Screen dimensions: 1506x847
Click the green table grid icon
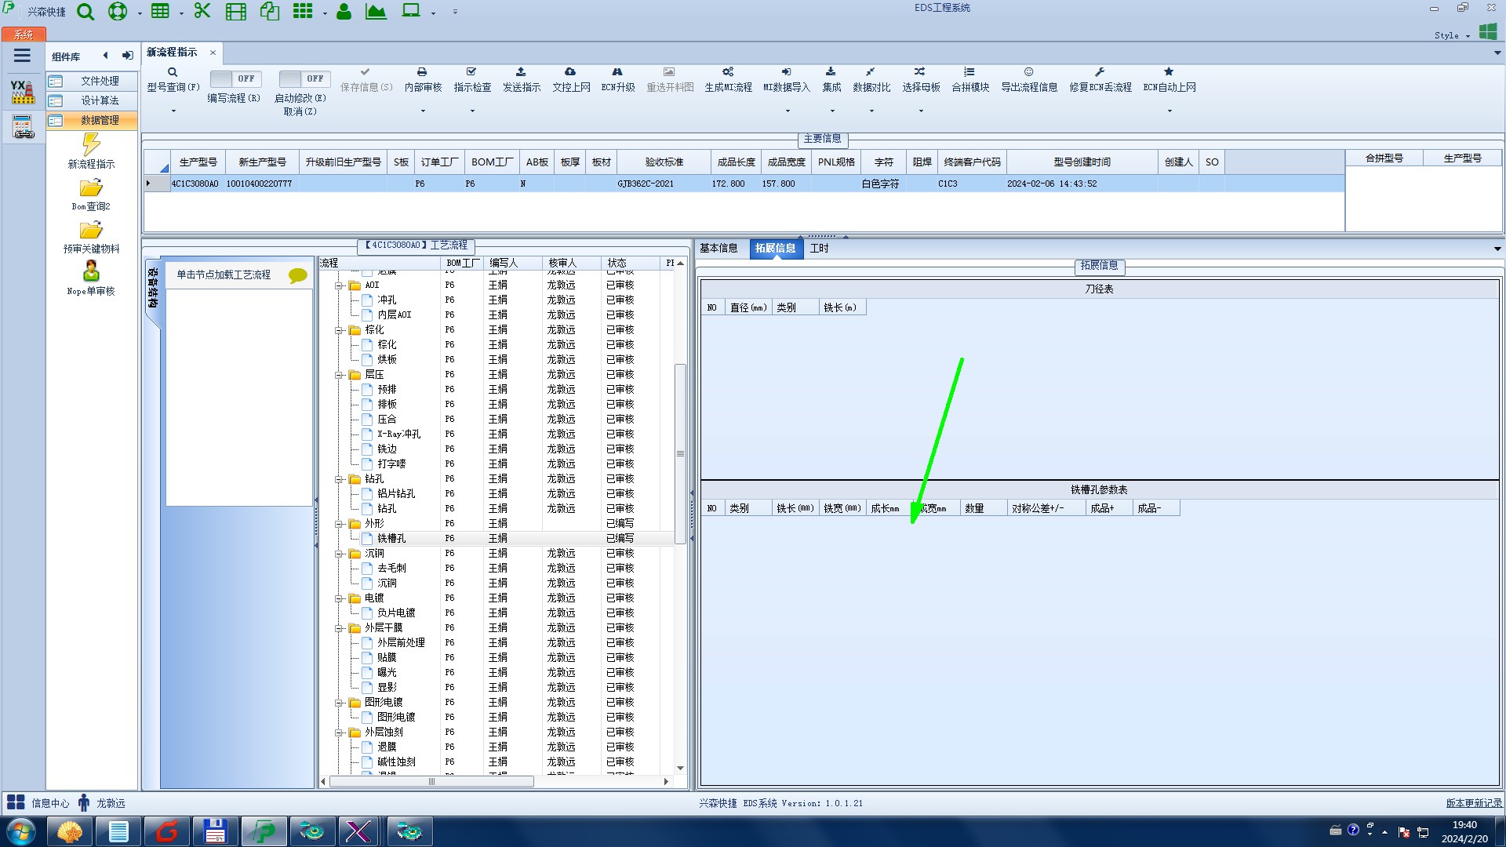160,11
